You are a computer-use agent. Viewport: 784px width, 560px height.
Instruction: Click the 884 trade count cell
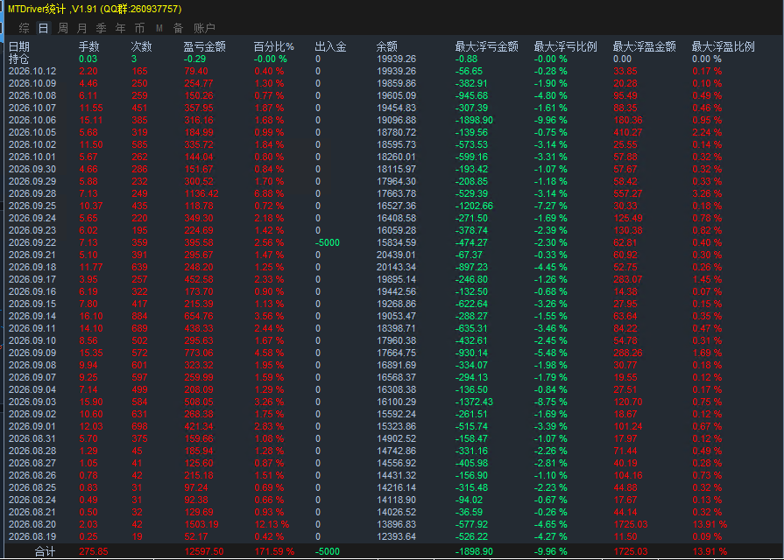coord(139,316)
